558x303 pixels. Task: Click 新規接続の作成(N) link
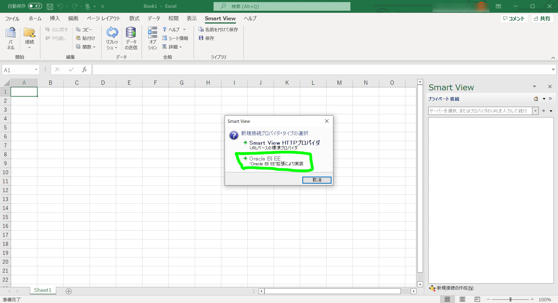[452, 288]
